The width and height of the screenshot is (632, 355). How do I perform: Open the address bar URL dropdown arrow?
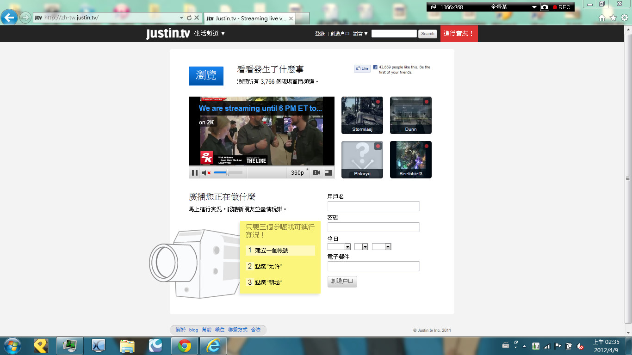[x=181, y=18]
